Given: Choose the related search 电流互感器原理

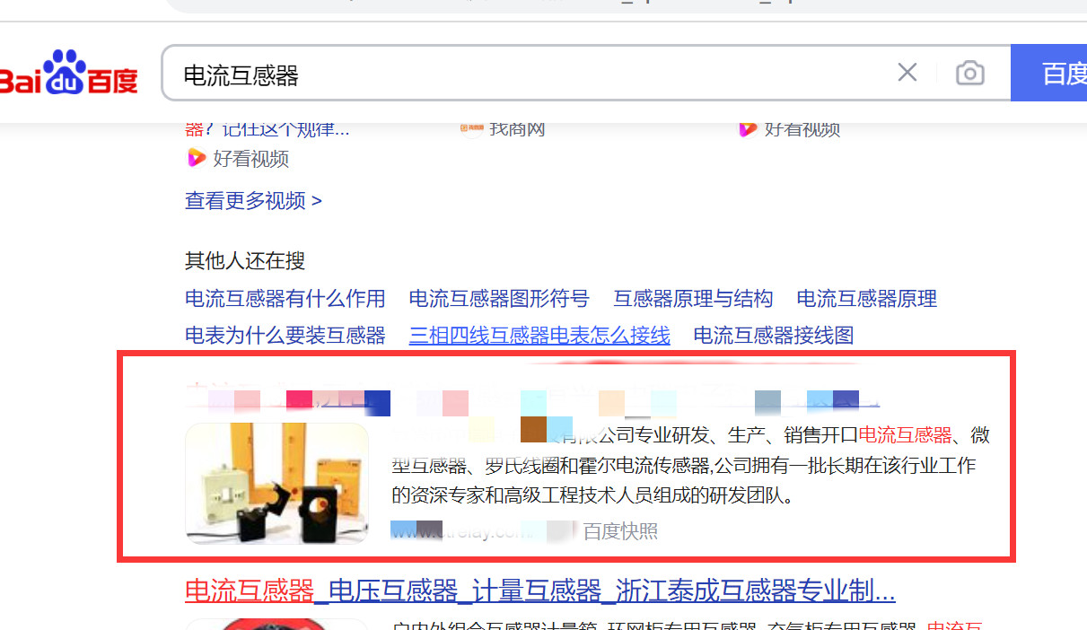Looking at the screenshot, I should pyautogui.click(x=866, y=298).
